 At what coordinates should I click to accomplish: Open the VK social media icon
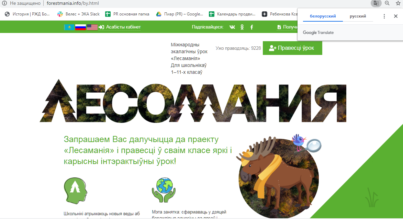[232, 27]
